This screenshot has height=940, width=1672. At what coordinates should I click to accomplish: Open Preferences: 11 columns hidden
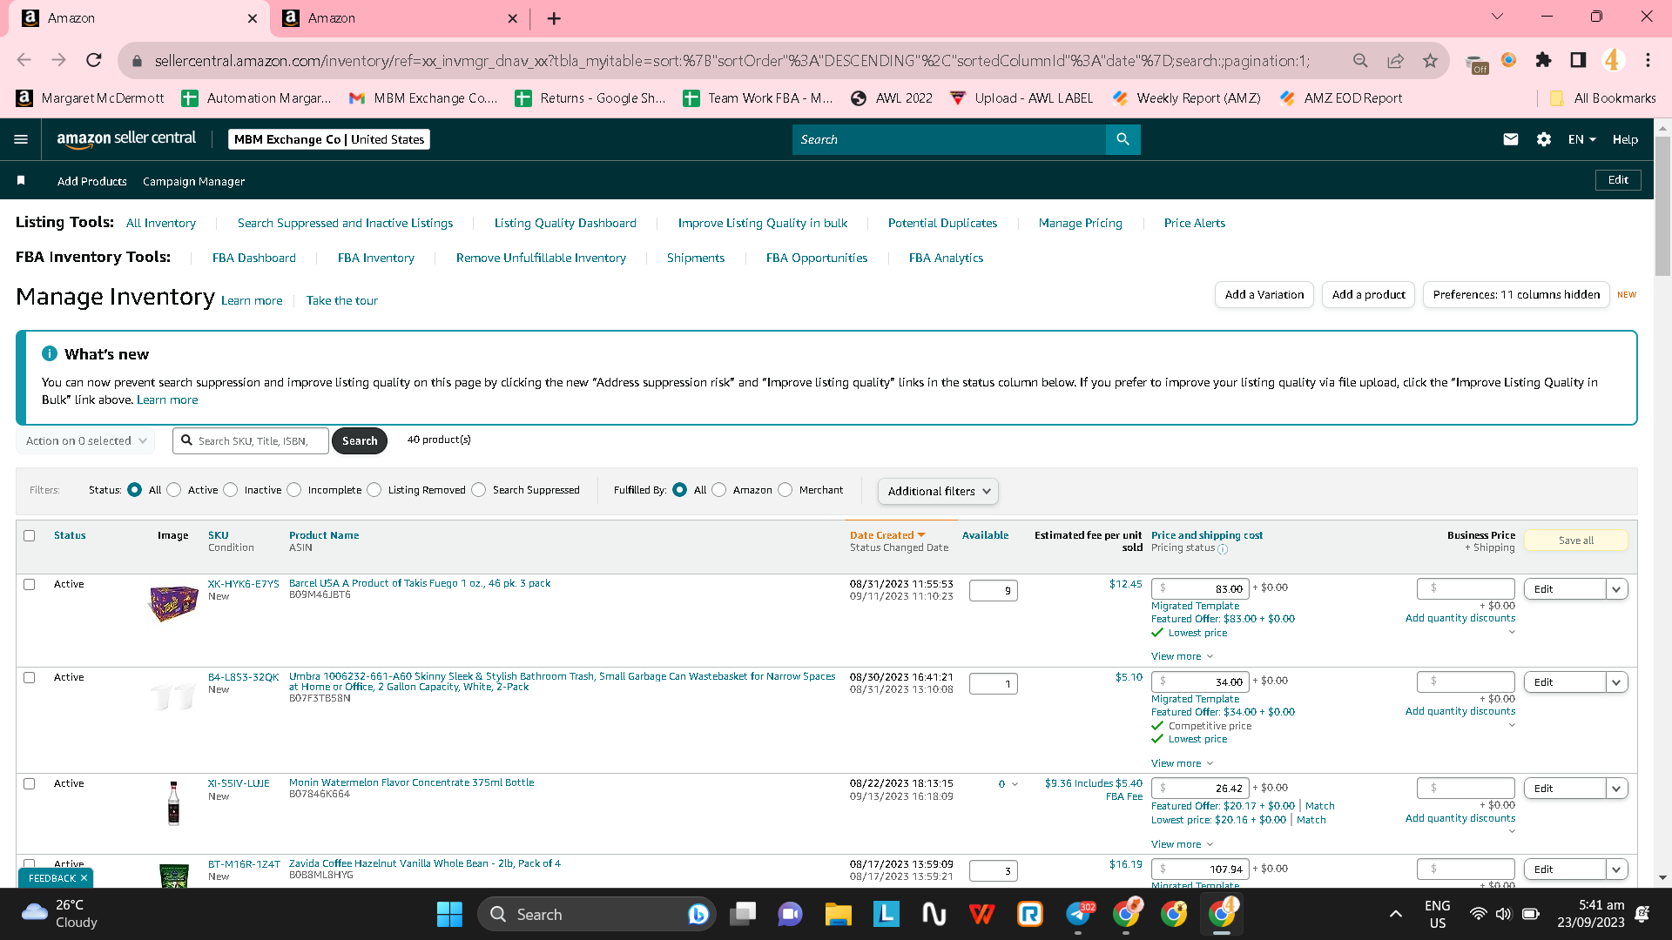coord(1516,294)
